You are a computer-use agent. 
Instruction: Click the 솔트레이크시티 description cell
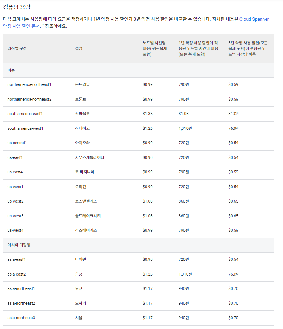click(88, 216)
